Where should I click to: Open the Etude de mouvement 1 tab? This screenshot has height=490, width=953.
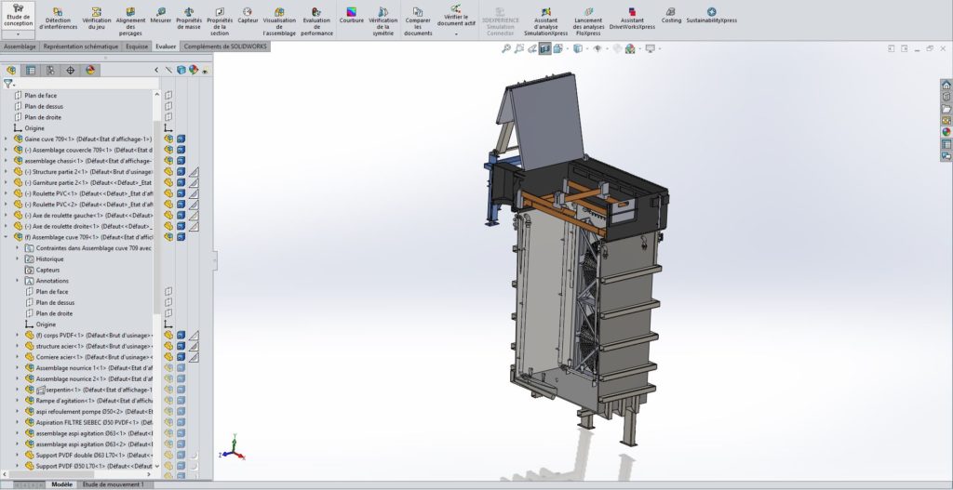pyautogui.click(x=113, y=484)
